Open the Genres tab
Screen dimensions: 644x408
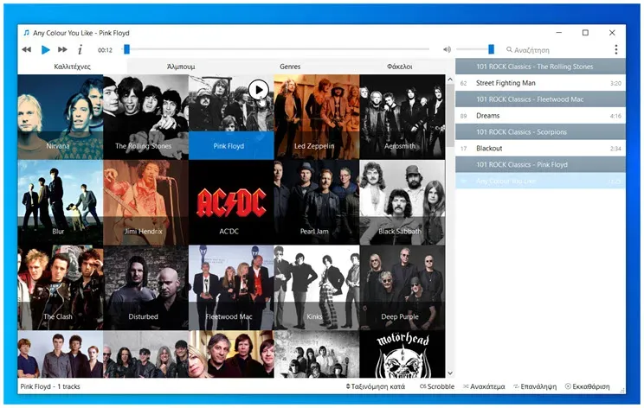[290, 67]
